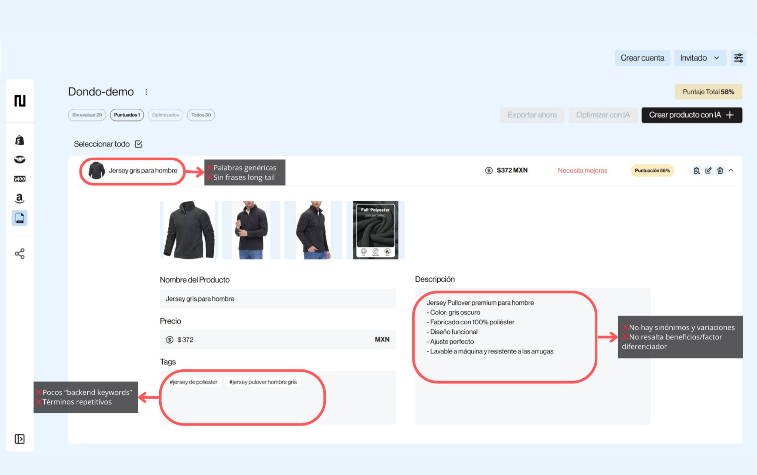Click the Nombre del Producto input field
Image resolution: width=757 pixels, height=475 pixels.
pyautogui.click(x=277, y=298)
